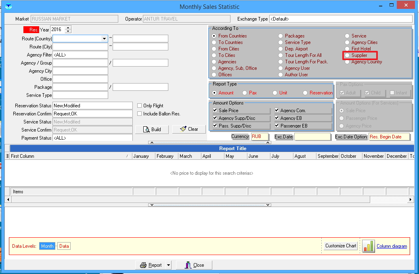The image size is (419, 274).
Task: Select the Month data level
Action: click(47, 246)
